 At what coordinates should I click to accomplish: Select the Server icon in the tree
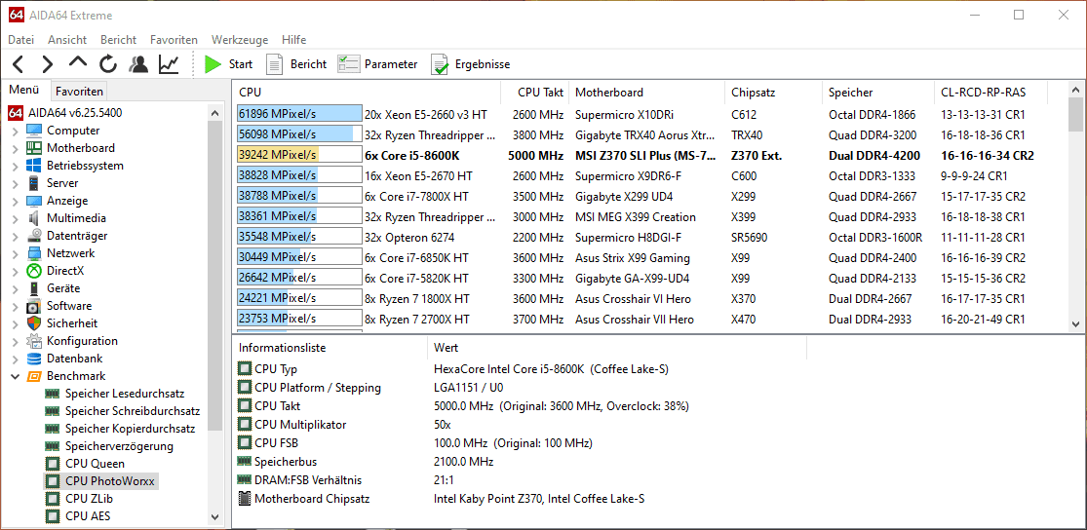click(34, 183)
